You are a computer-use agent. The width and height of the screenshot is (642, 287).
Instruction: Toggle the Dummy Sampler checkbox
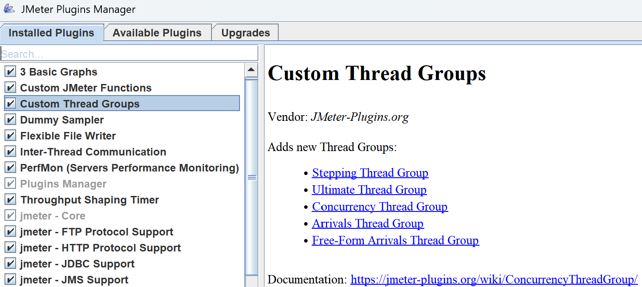tap(10, 120)
